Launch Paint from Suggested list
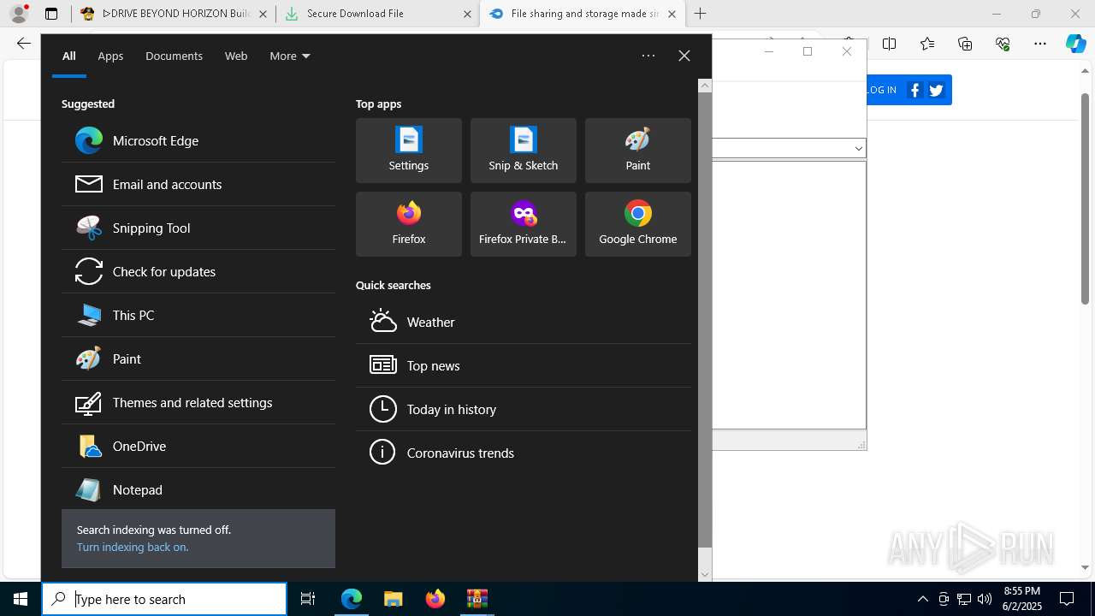 [x=198, y=358]
